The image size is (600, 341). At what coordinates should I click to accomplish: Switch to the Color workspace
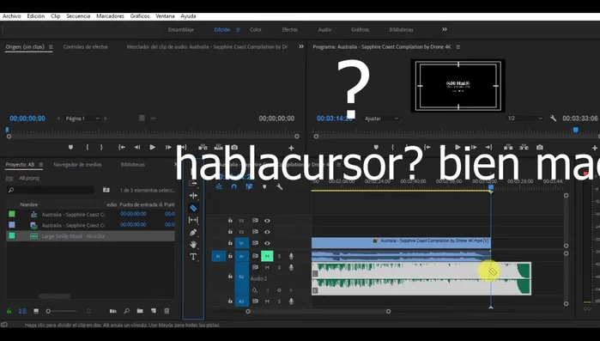coord(256,29)
